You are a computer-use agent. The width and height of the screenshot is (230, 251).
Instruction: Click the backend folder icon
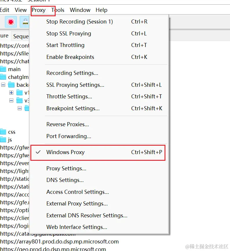[x=11, y=85]
